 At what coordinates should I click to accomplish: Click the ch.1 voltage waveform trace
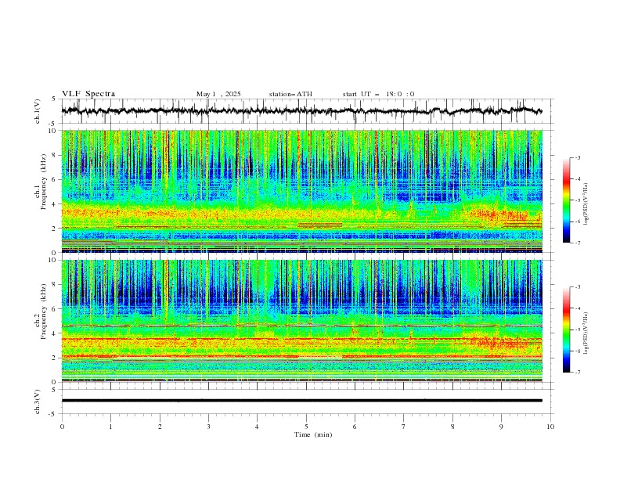(x=301, y=111)
